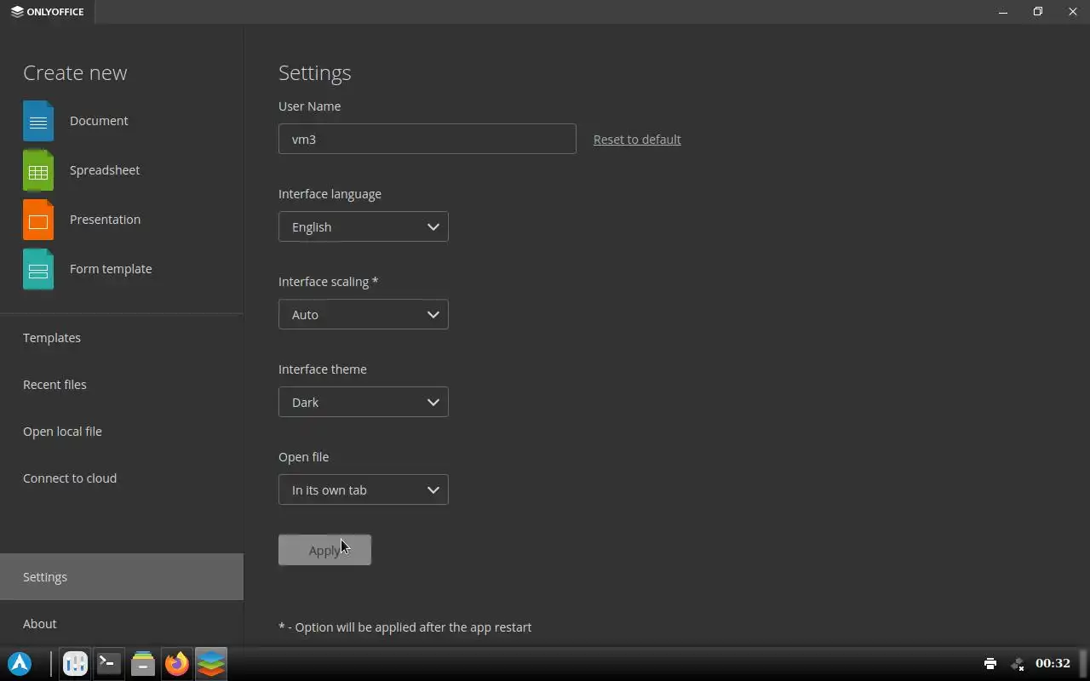The image size is (1090, 681).
Task: Create a new Form template
Action: [x=111, y=269]
